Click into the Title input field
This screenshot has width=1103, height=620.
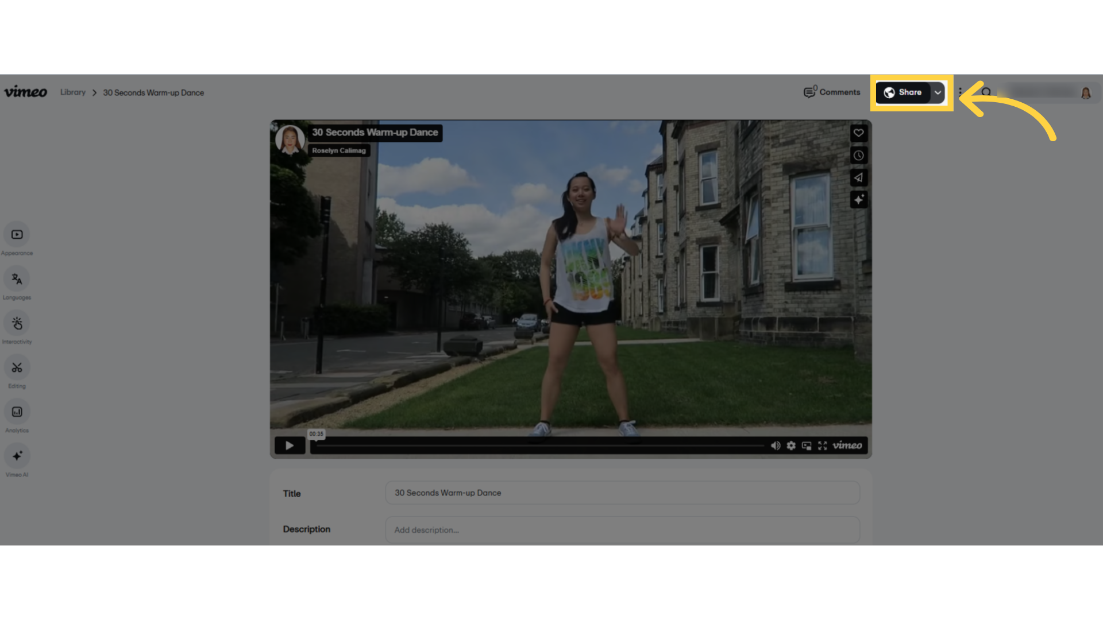tap(622, 493)
